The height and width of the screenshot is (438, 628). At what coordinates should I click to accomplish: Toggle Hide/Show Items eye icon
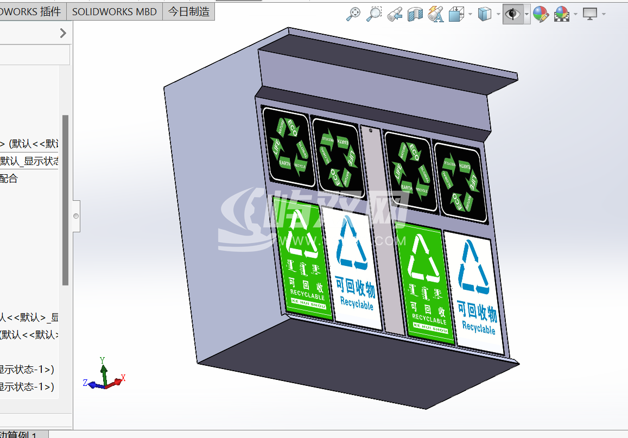point(512,14)
